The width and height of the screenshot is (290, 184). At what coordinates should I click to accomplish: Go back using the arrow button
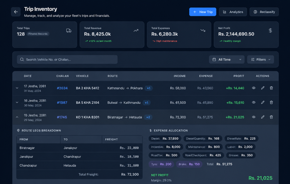click(16, 12)
